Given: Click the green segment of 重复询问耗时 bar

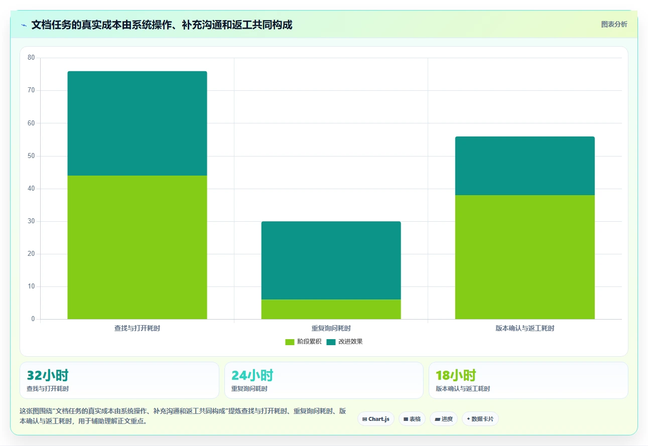Looking at the screenshot, I should click(x=331, y=310).
